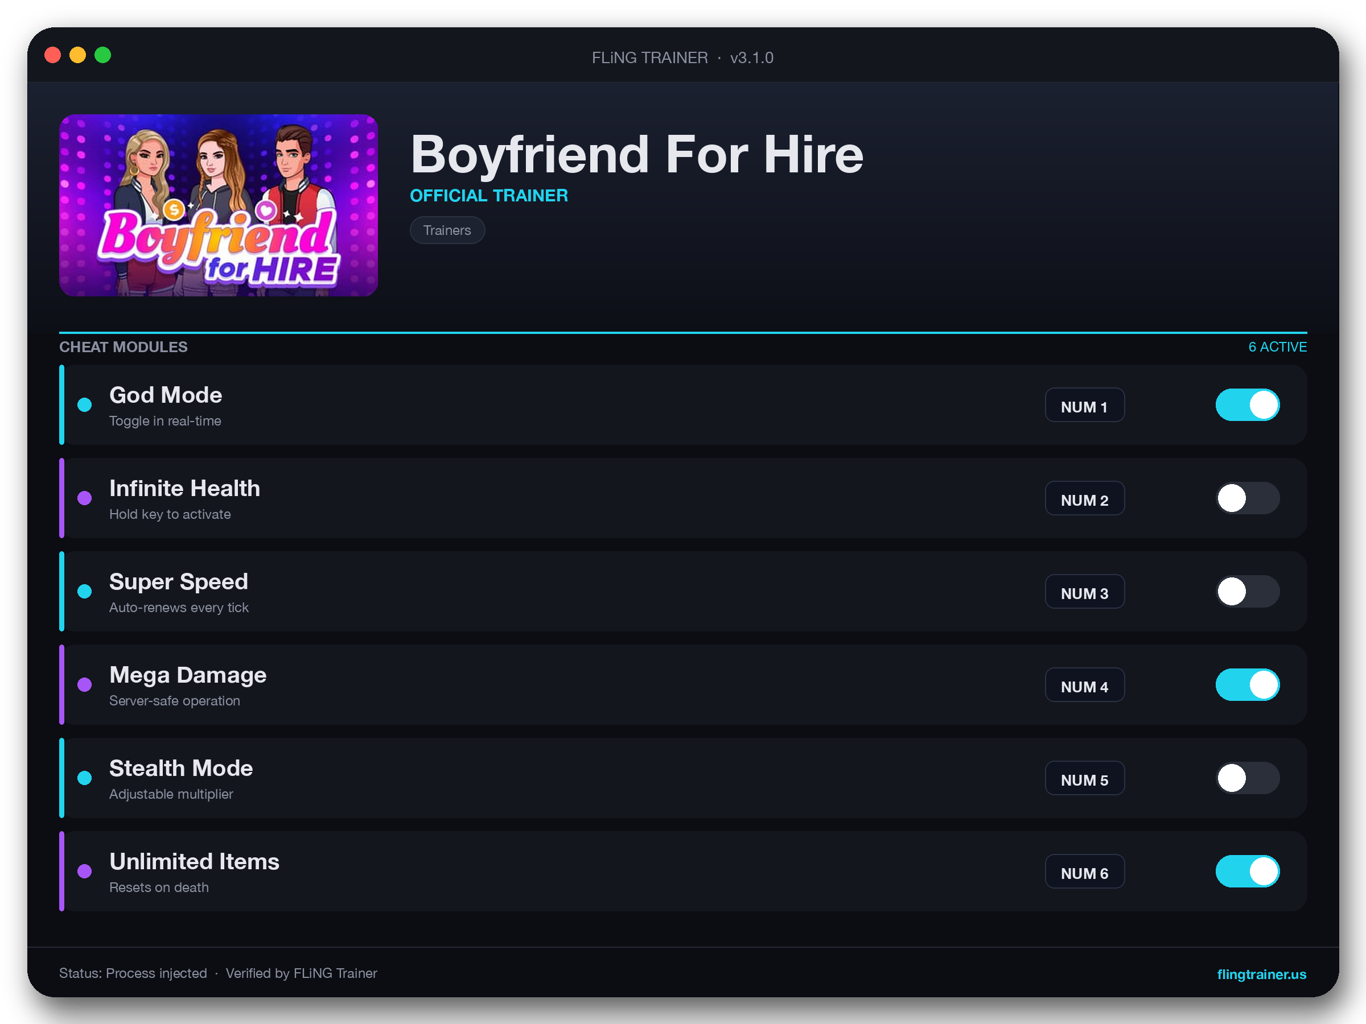
Task: Select the God Mode title text
Action: (166, 395)
